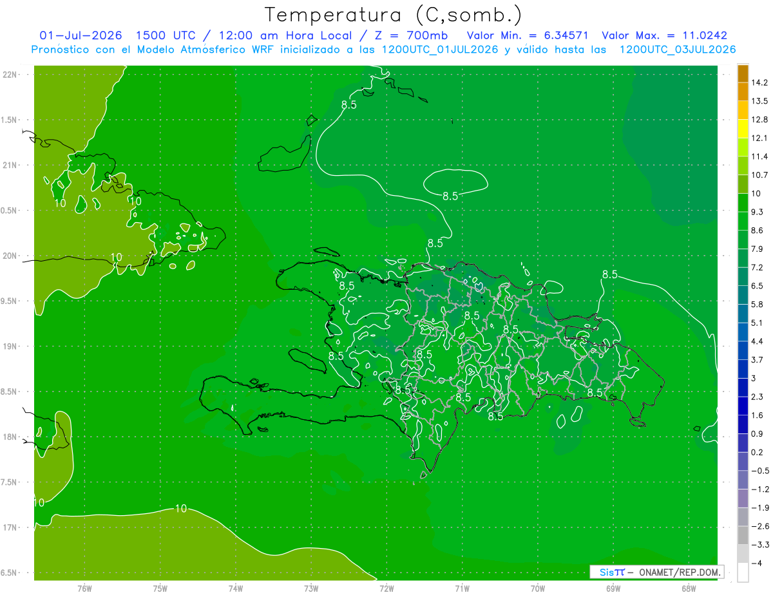The image size is (773, 597).
Task: Click the '6.5' color scale value
Action: point(758,286)
